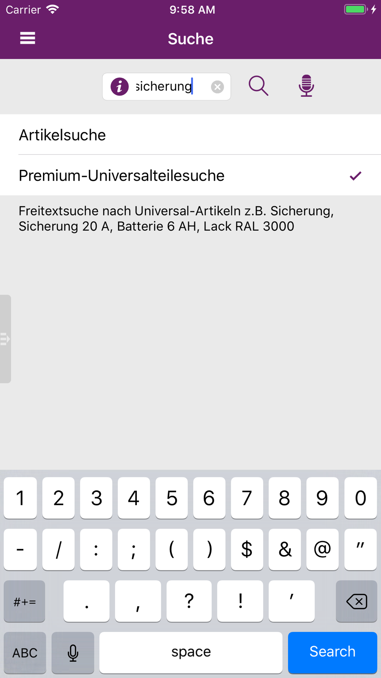Clear the search text field

coord(217,87)
